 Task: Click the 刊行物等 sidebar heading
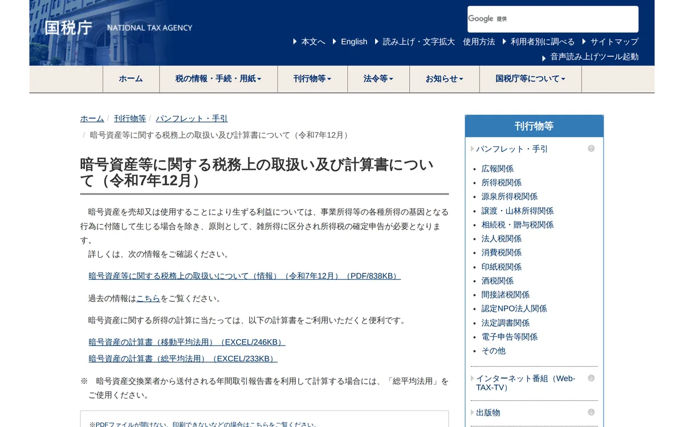[534, 126]
